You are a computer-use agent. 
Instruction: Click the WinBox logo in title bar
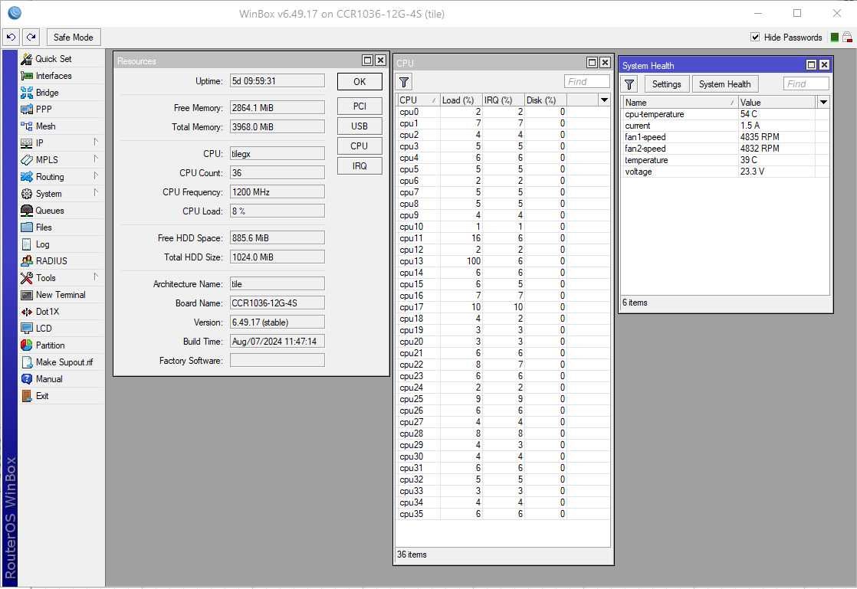(15, 12)
